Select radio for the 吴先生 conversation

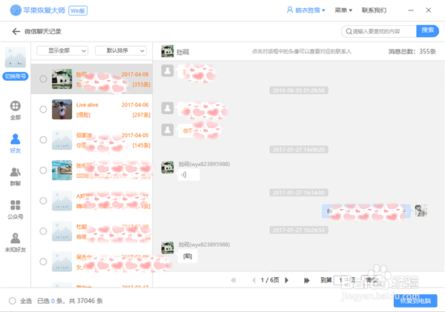[x=43, y=262]
